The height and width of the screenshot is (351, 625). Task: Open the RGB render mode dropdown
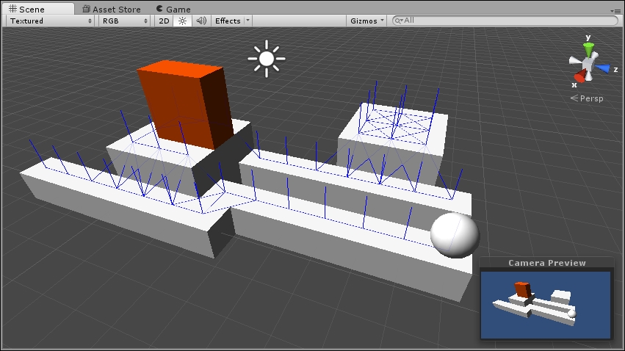(x=126, y=21)
